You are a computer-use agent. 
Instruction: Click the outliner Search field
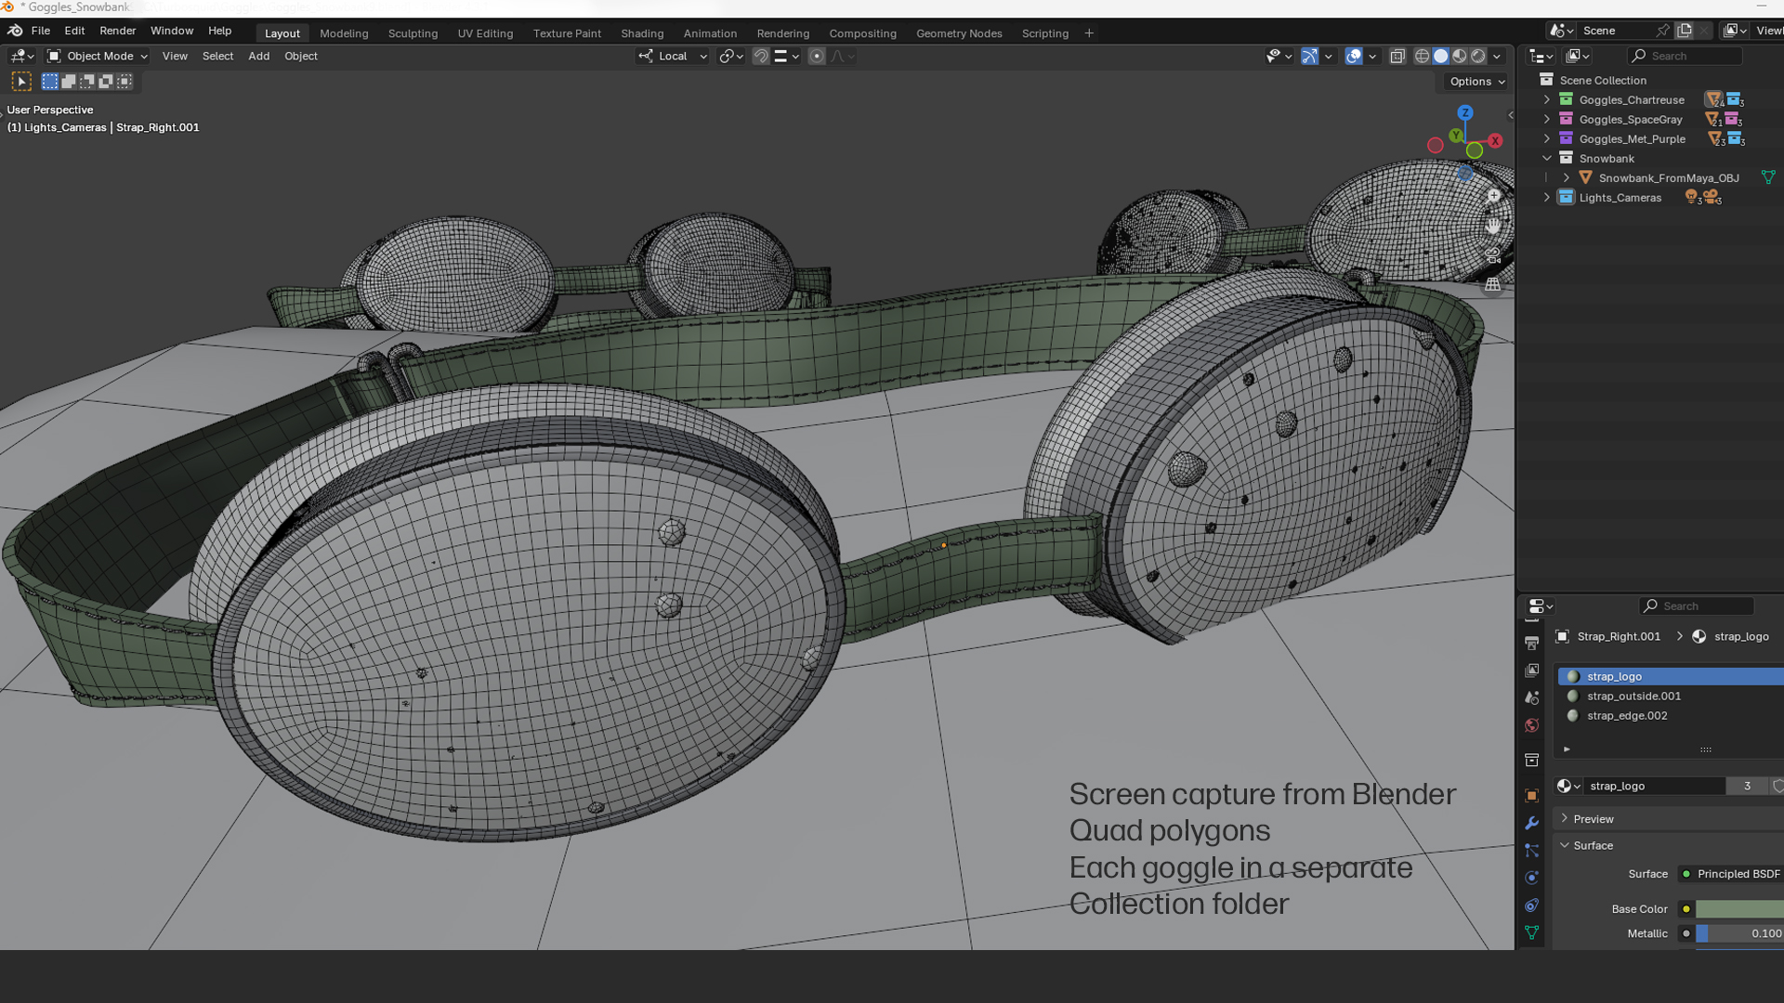pyautogui.click(x=1686, y=57)
